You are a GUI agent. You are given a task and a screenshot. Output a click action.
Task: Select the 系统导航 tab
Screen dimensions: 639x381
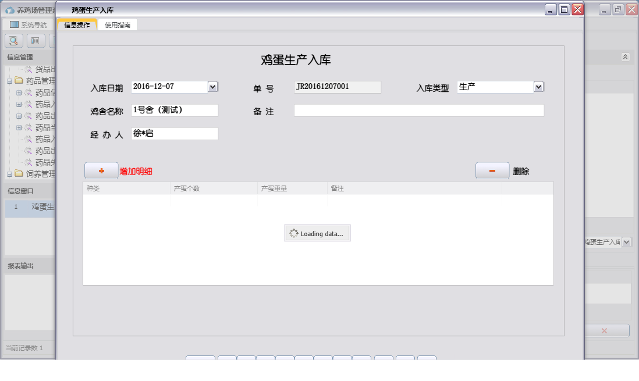pos(29,25)
